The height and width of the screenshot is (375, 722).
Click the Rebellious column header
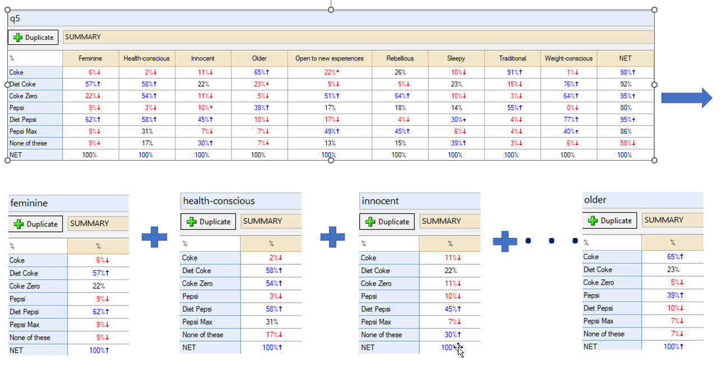pos(400,58)
